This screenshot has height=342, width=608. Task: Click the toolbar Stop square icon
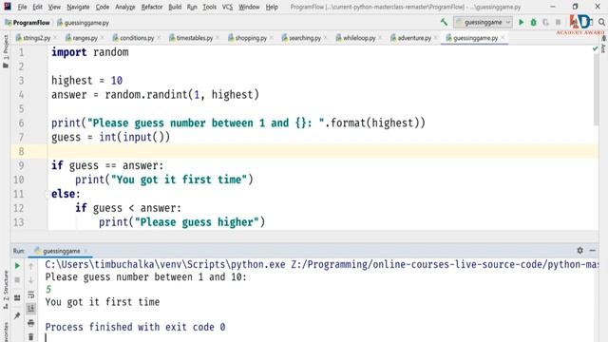click(x=558, y=23)
